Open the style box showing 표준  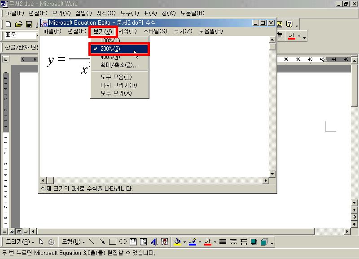pos(21,36)
